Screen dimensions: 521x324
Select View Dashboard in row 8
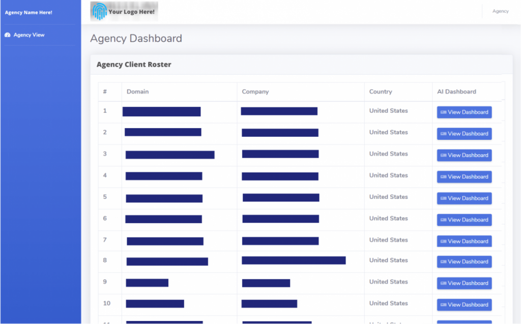click(x=464, y=262)
